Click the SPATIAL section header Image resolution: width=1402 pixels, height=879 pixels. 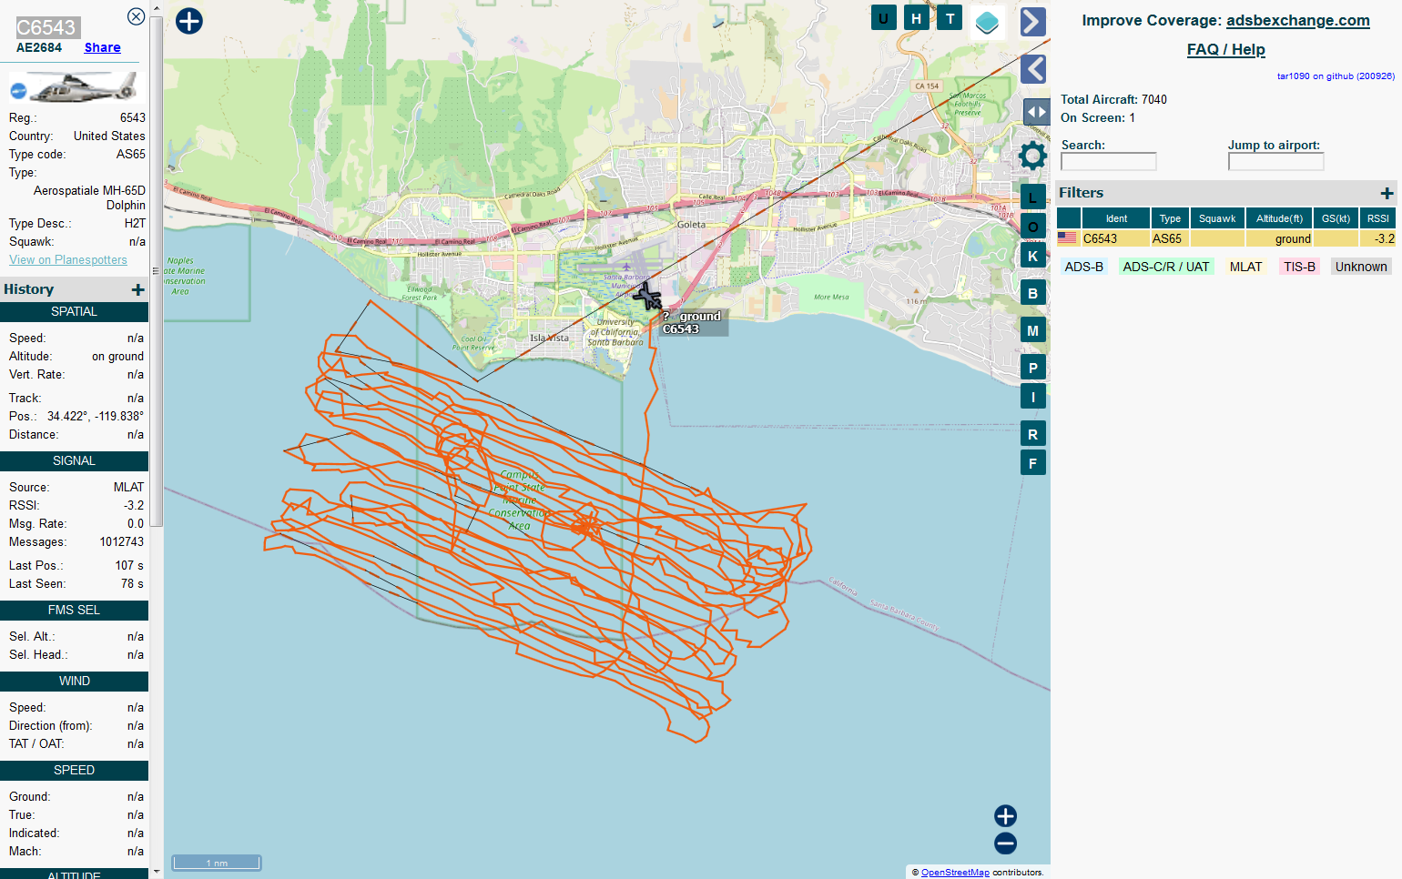pyautogui.click(x=74, y=312)
